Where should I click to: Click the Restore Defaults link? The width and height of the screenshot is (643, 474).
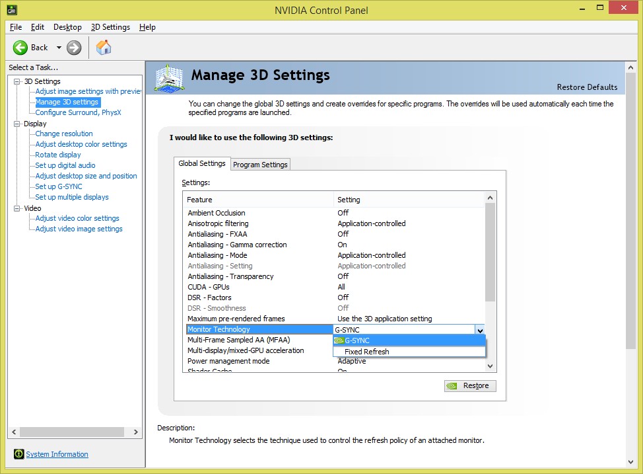(x=587, y=87)
